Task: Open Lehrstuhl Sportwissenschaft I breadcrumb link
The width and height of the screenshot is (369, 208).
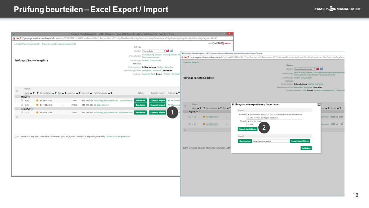Action: point(45,44)
